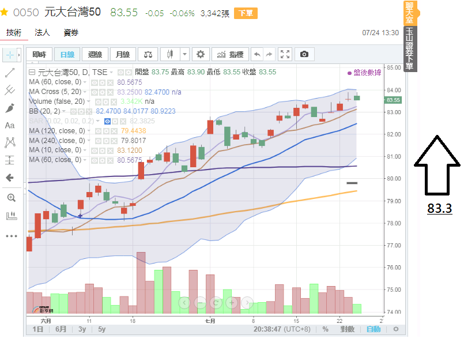The height and width of the screenshot is (346, 464).
Task: Zoom in with on-chart plus button
Action: (x=232, y=303)
